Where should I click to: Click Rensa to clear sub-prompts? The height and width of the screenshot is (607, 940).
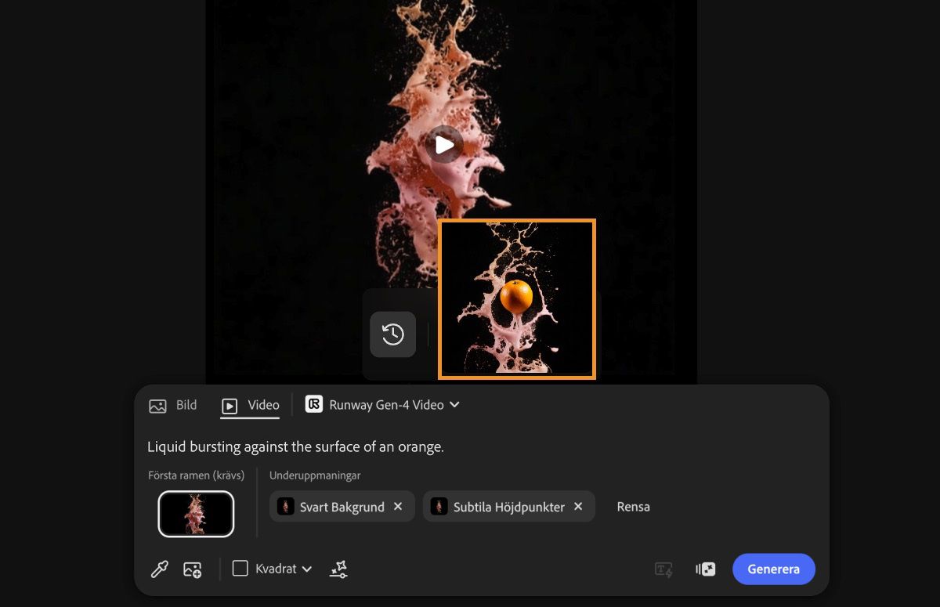(x=633, y=507)
